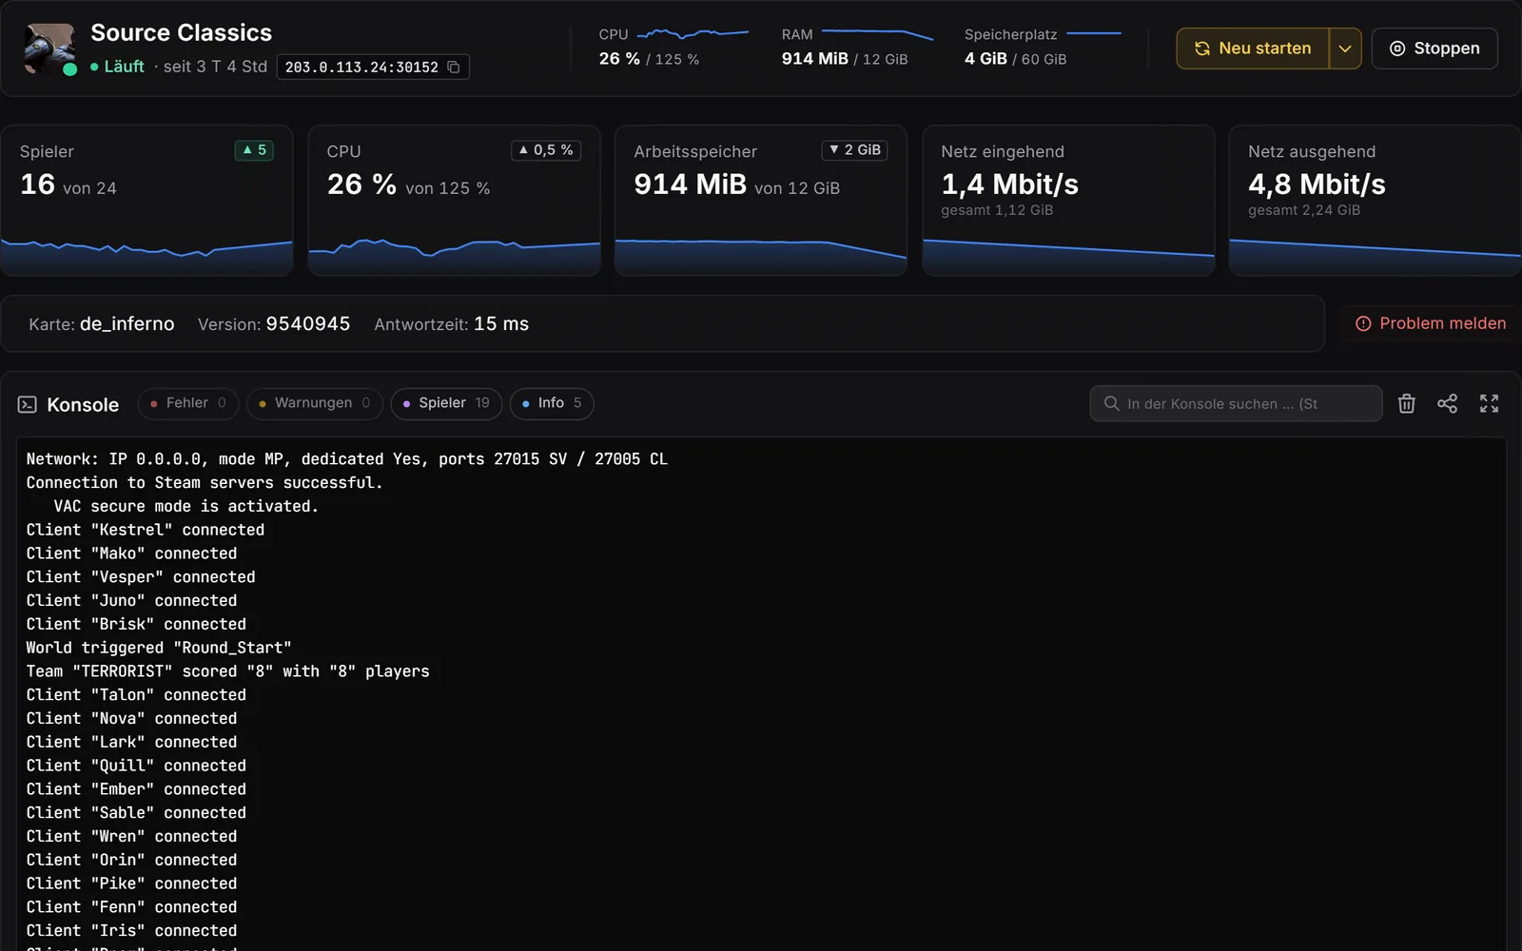
Task: Open the Spieler stats card
Action: point(146,201)
